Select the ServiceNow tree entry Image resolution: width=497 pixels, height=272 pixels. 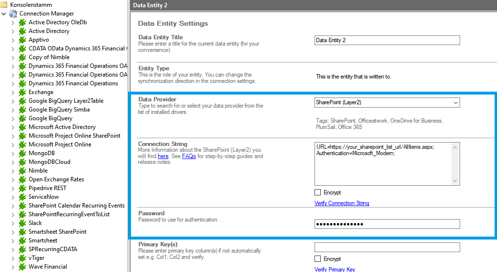click(44, 197)
